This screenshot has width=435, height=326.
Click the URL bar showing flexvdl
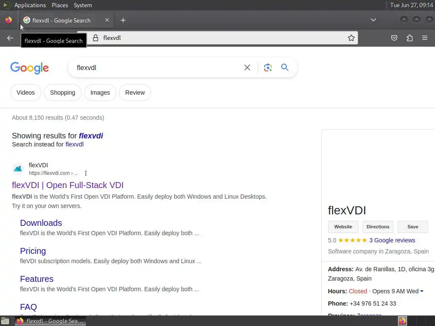(x=217, y=38)
